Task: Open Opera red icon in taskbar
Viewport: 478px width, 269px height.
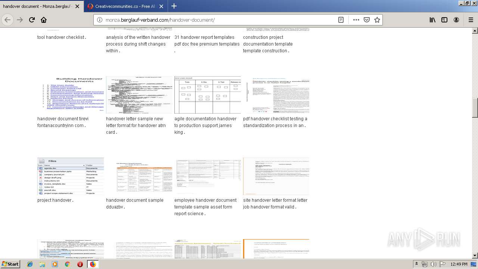Action: 80,264
